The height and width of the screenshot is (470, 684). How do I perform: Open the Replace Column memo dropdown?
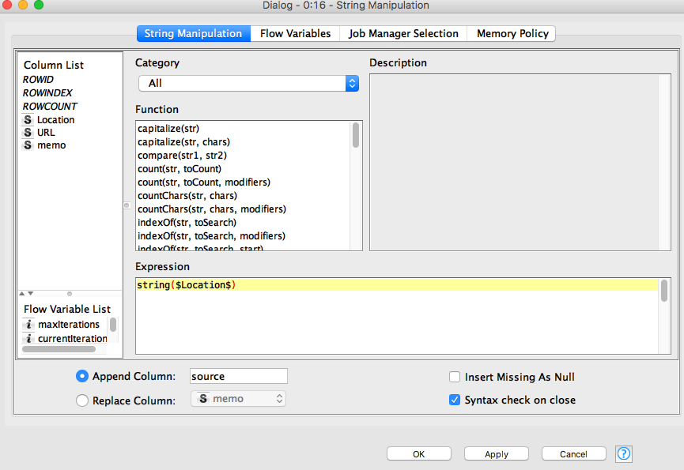tap(238, 399)
